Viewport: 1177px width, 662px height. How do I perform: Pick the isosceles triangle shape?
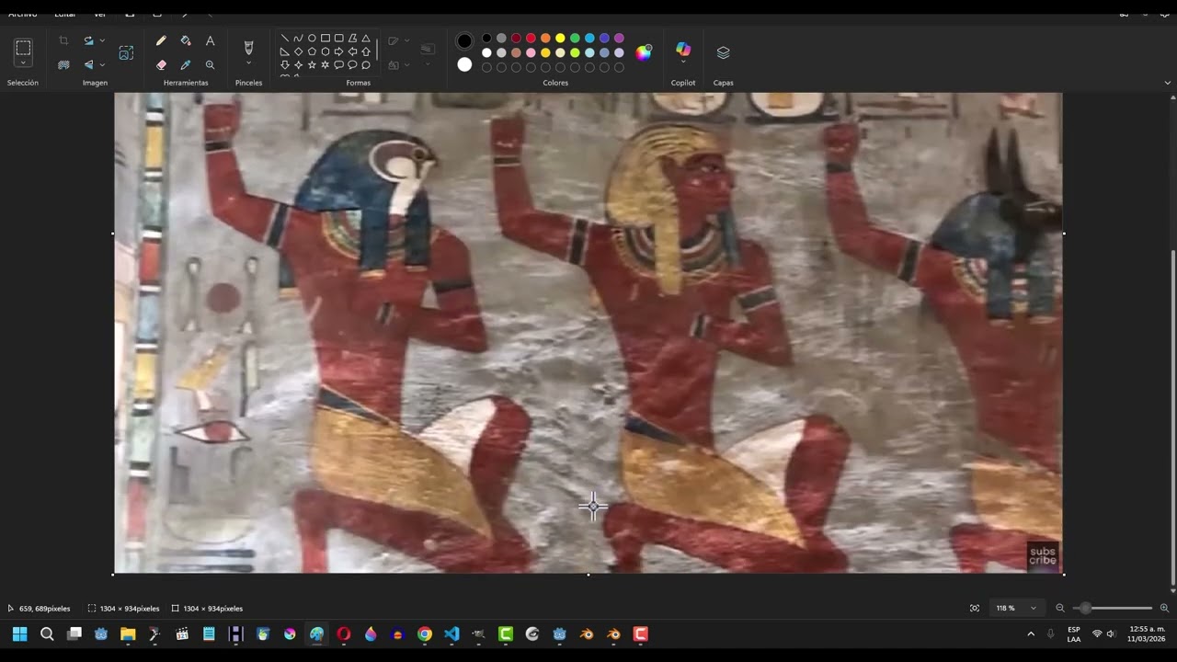click(x=366, y=38)
